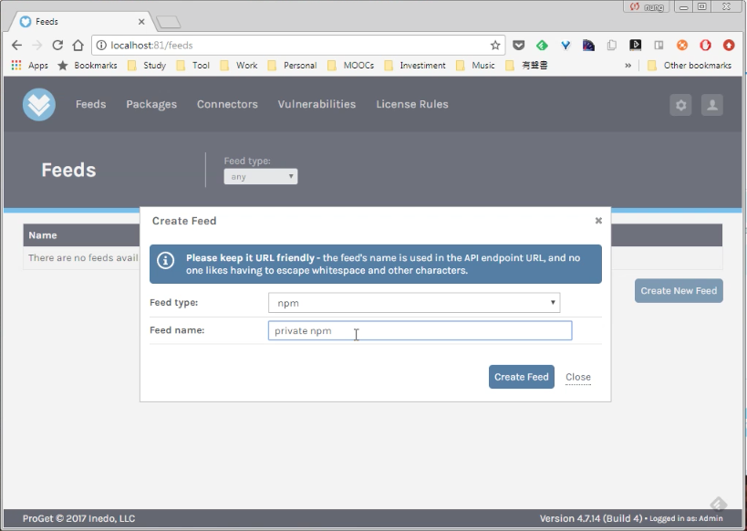The width and height of the screenshot is (747, 531).
Task: Open the MOOCs bookmarks folder
Action: pyautogui.click(x=350, y=66)
